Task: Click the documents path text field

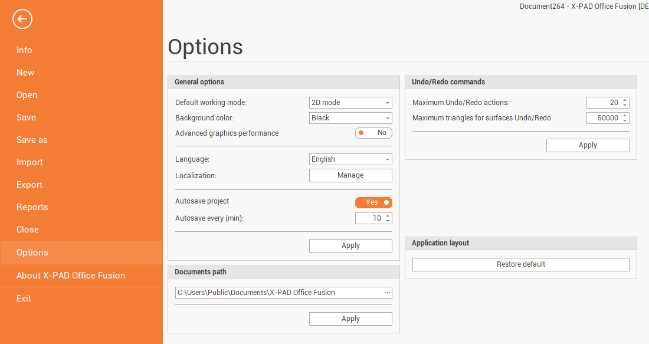Action: coord(277,293)
